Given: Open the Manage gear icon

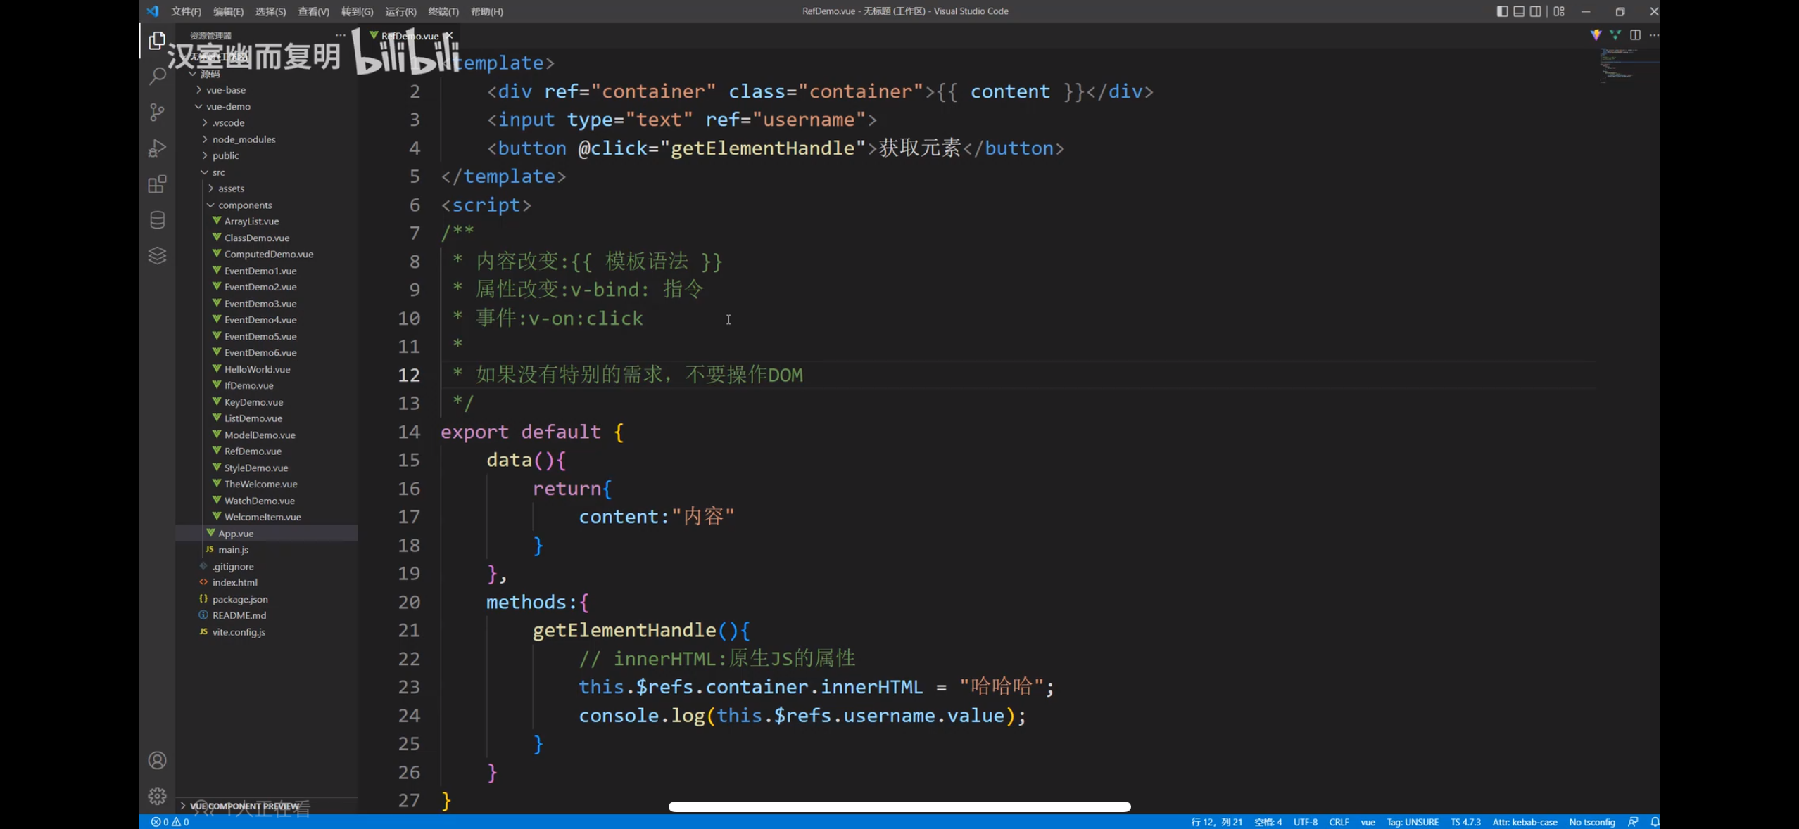Looking at the screenshot, I should click(x=157, y=796).
